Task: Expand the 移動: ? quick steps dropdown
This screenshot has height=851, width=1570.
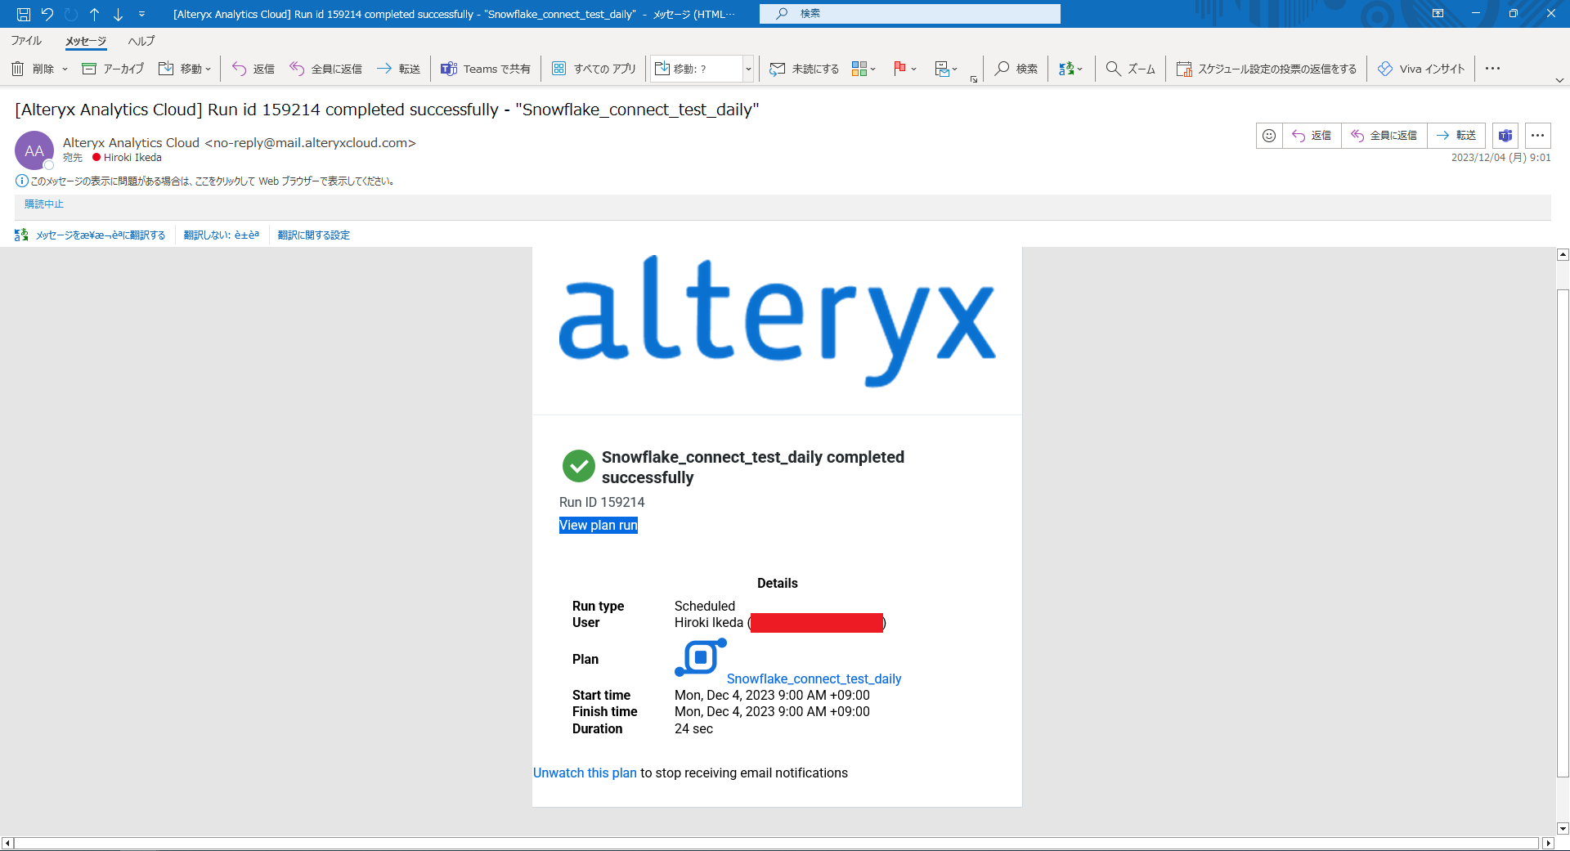Action: [747, 69]
